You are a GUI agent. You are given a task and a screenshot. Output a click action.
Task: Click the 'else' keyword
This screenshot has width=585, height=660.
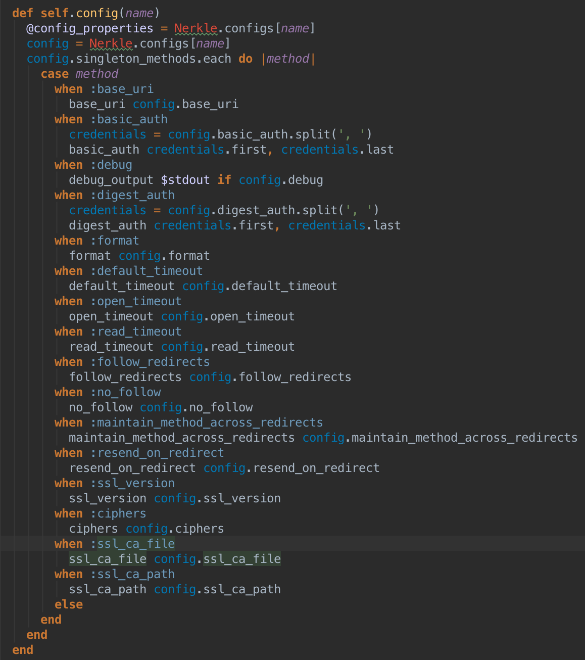69,604
